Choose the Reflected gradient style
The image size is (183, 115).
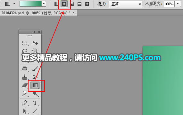[79, 4]
